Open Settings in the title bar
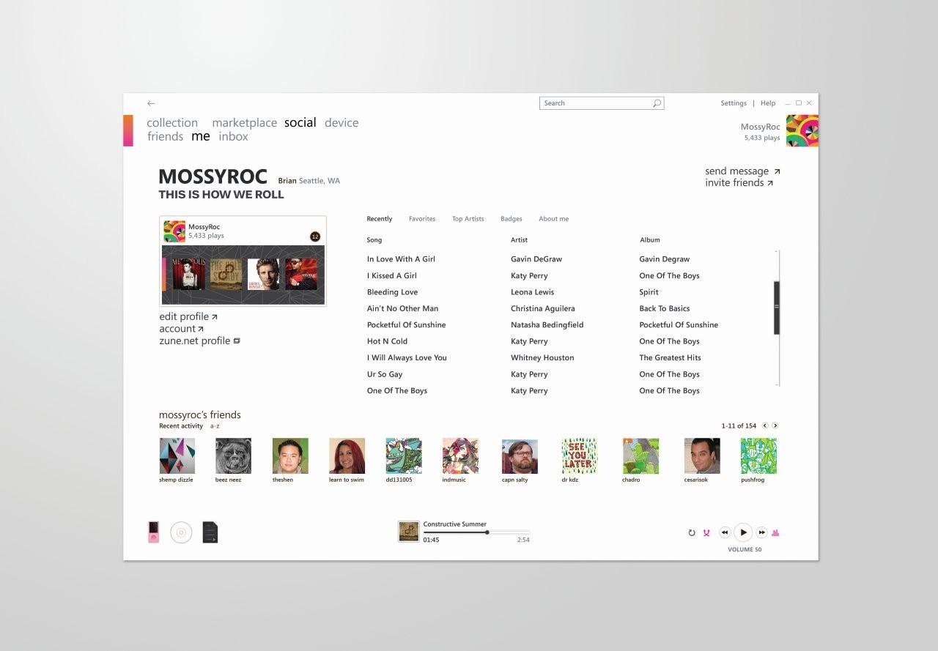The width and height of the screenshot is (938, 651). (x=734, y=103)
